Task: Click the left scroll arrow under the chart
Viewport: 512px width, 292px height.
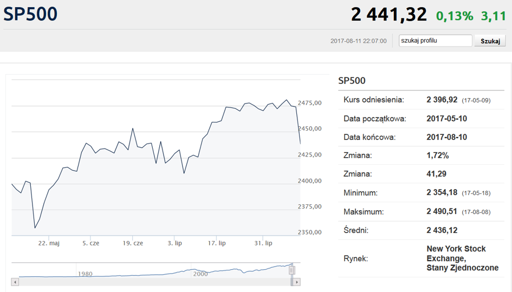Action: click(15, 282)
